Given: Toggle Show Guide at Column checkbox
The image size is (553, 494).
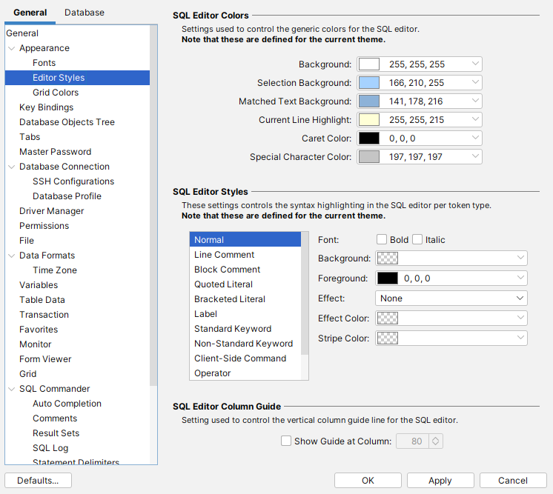Looking at the screenshot, I should [x=286, y=441].
